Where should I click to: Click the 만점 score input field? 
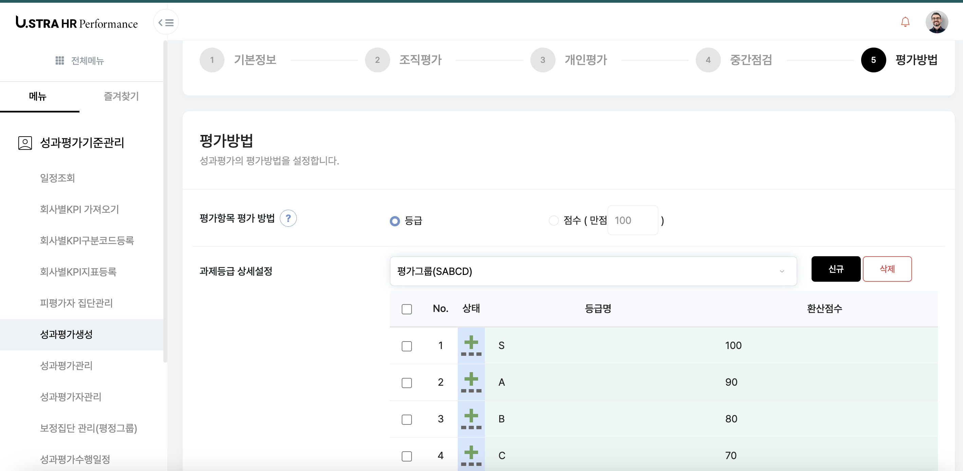coord(633,220)
